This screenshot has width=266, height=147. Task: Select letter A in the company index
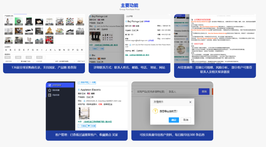click(6, 50)
